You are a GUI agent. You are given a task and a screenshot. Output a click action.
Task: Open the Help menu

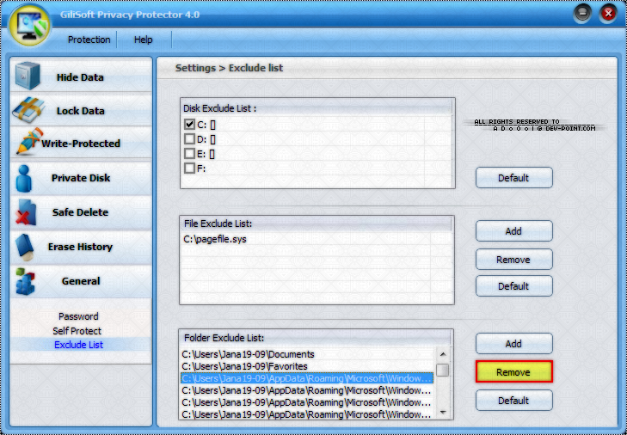click(143, 40)
